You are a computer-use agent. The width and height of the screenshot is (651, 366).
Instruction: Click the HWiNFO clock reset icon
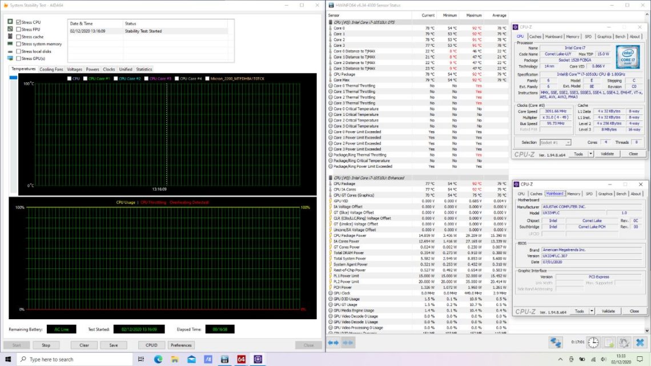click(x=593, y=343)
